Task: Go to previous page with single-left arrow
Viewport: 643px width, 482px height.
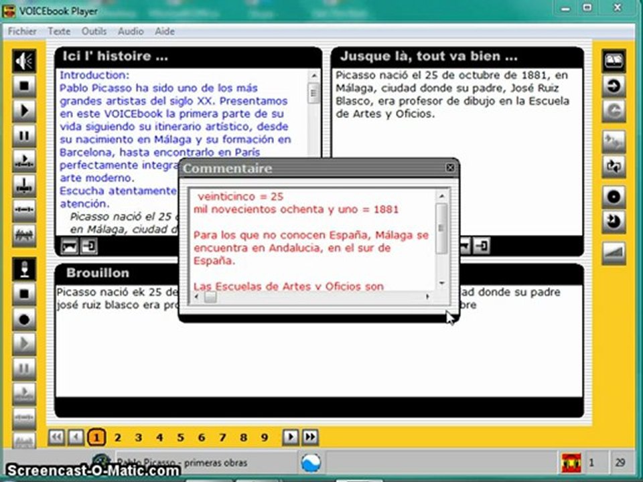Action: tap(76, 437)
